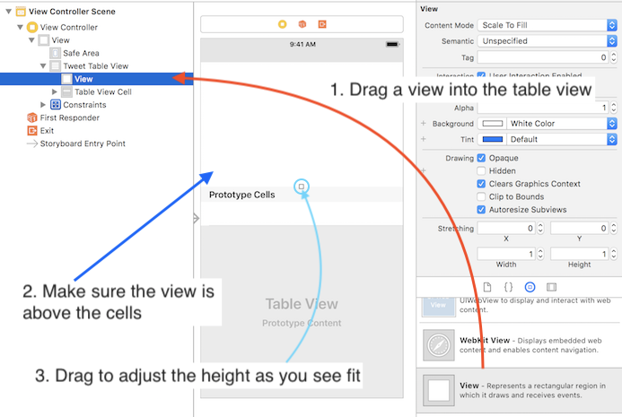Toggle Clears Graphics Context checkbox
Image resolution: width=622 pixels, height=417 pixels.
(x=481, y=184)
